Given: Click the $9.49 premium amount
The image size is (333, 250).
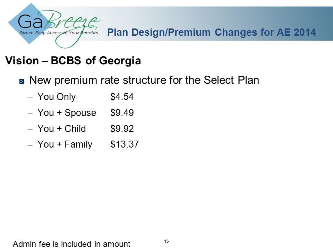Looking at the screenshot, I should click(122, 112).
